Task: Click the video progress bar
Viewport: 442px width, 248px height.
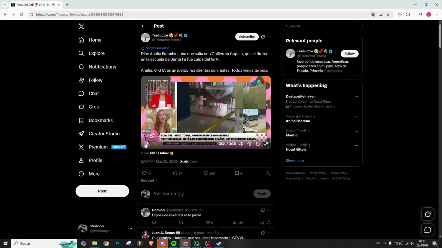Action: pos(206,139)
